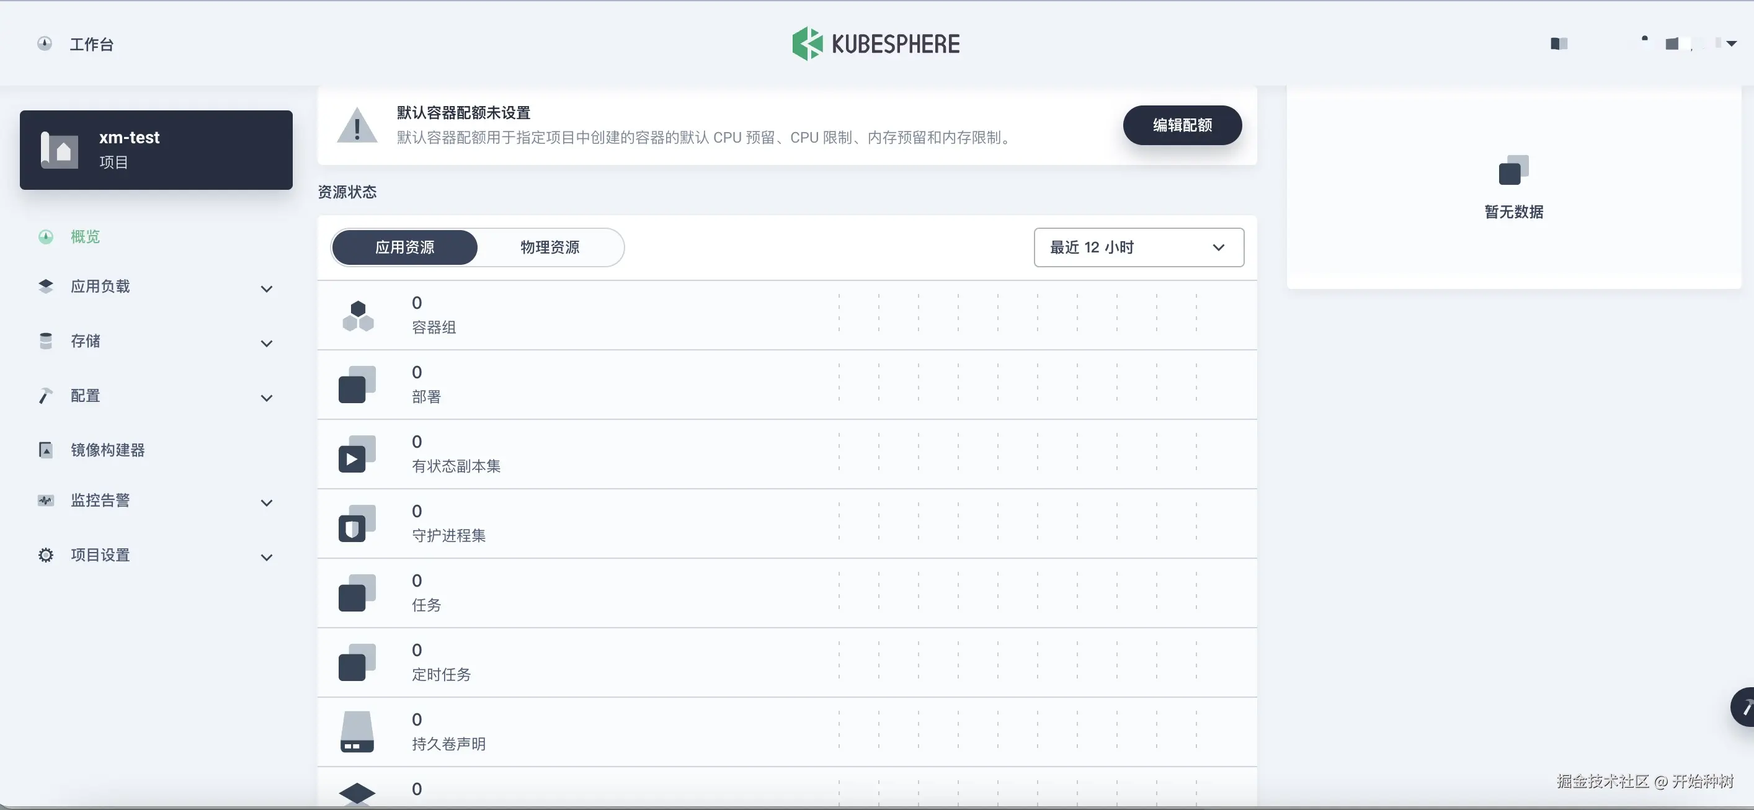This screenshot has width=1754, height=810.
Task: Switch to Application Resources (应用资源) toggle
Action: tap(404, 247)
